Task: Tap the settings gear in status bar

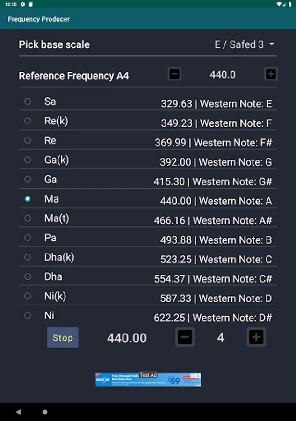Action: tap(22, 4)
